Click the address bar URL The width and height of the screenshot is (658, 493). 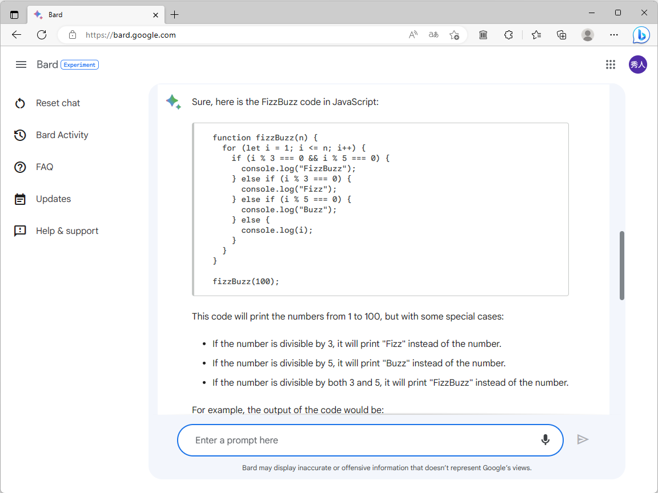(x=130, y=35)
